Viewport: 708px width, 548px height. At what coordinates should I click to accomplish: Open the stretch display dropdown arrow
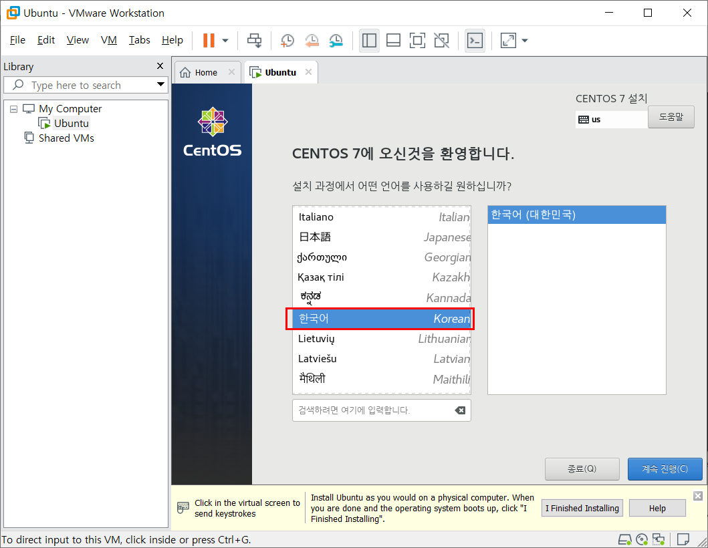(525, 41)
